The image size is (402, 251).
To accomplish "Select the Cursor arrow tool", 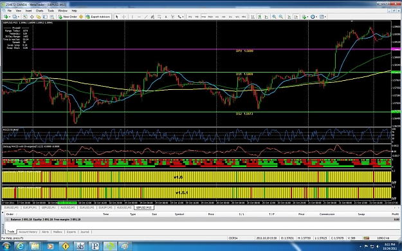I will [x=116, y=17].
